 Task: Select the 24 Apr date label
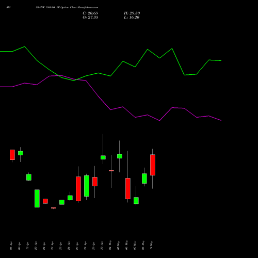click(69, 246)
